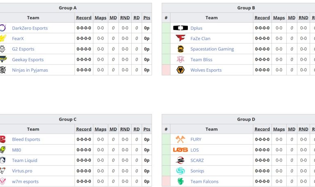Viewport: 315px width, 187px height.
Task: Click the Bleed Esports logo icon
Action: 2,139
